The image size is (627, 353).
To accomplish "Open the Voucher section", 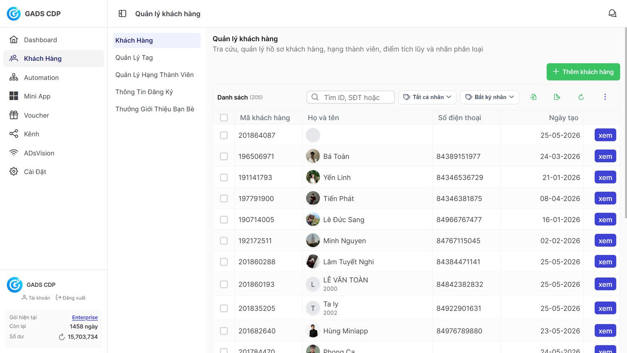I will 53,115.
